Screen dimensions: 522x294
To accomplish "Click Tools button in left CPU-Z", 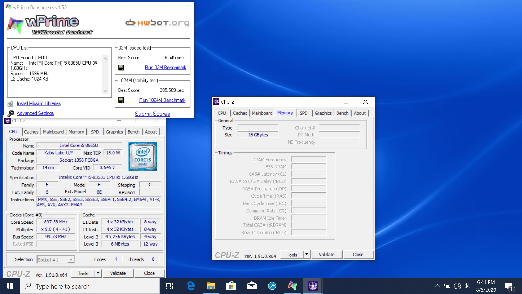I will pyautogui.click(x=83, y=273).
